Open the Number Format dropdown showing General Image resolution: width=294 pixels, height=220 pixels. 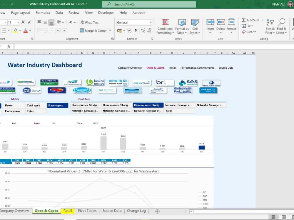(134, 23)
